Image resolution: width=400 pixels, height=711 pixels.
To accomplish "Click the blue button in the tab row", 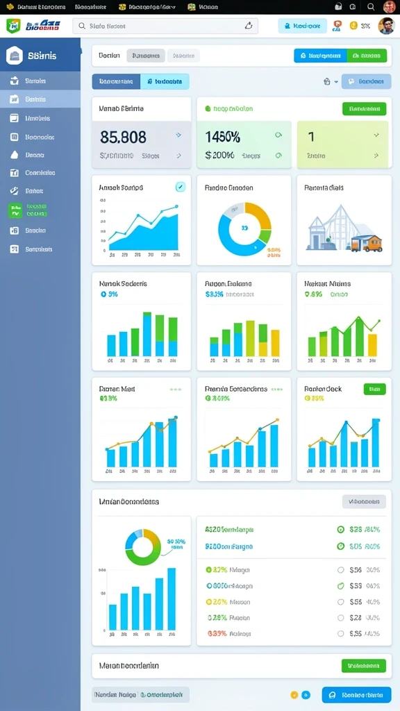I will 320,56.
